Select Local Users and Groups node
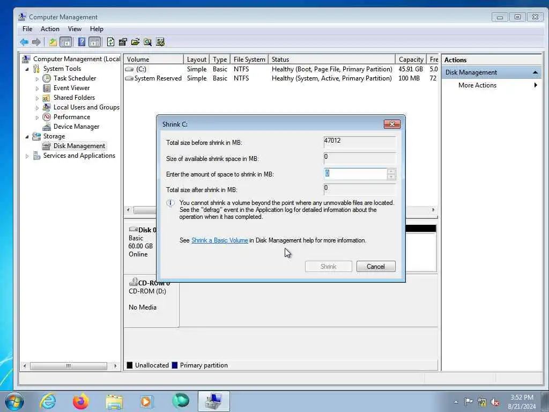The height and width of the screenshot is (412, 549). (86, 107)
